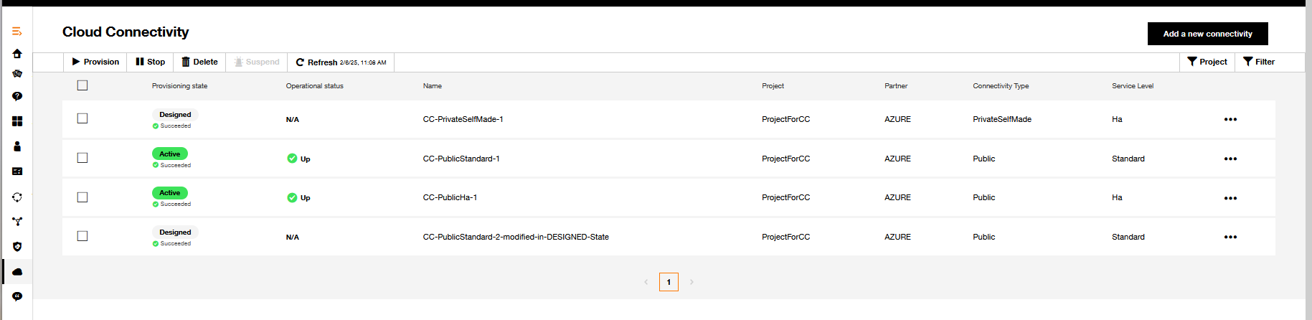Viewport: 1312px width, 320px height.
Task: Click Add a new connectivity button
Action: [x=1208, y=34]
